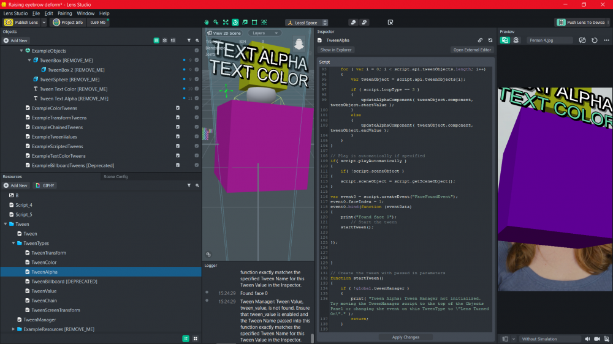Select the highlighted Rotate tool
Image resolution: width=613 pixels, height=344 pixels.
(235, 22)
